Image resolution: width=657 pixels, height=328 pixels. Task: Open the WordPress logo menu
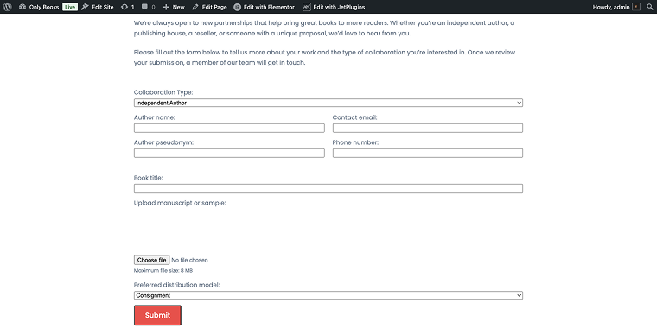(x=8, y=7)
